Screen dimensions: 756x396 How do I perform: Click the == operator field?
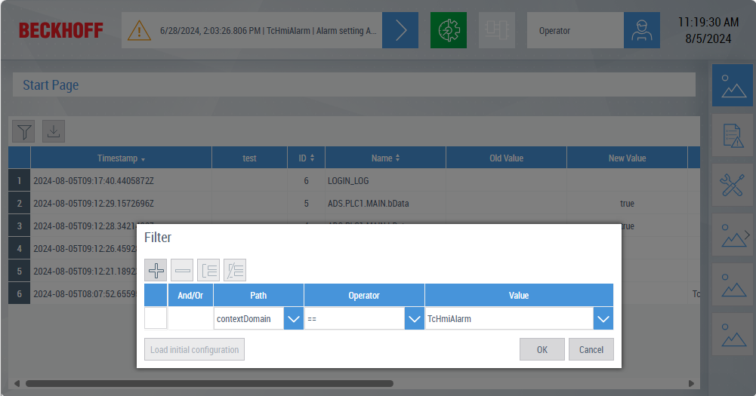click(354, 319)
